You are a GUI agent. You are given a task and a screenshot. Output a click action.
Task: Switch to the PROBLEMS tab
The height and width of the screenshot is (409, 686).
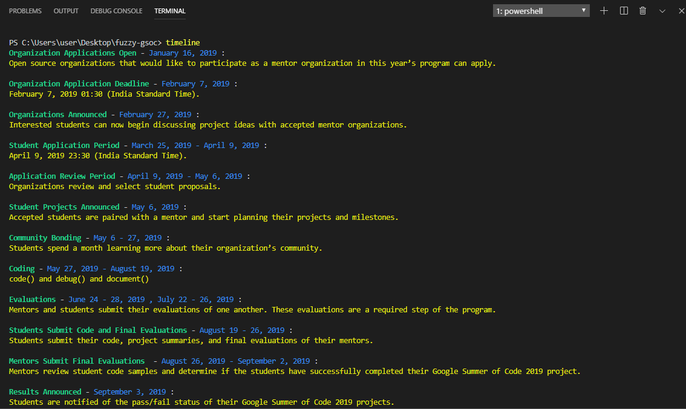pos(25,11)
